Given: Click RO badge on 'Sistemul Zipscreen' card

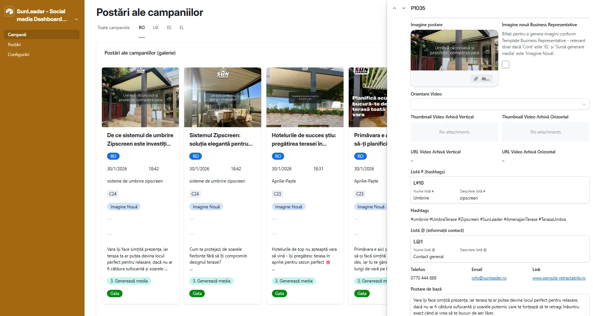Looking at the screenshot, I should coord(196,156).
